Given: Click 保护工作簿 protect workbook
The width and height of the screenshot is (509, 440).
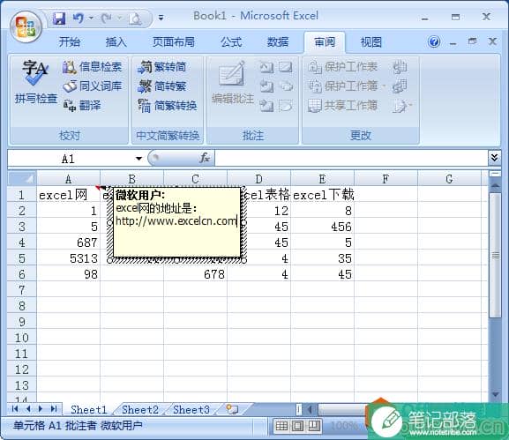Looking at the screenshot, I should [346, 86].
